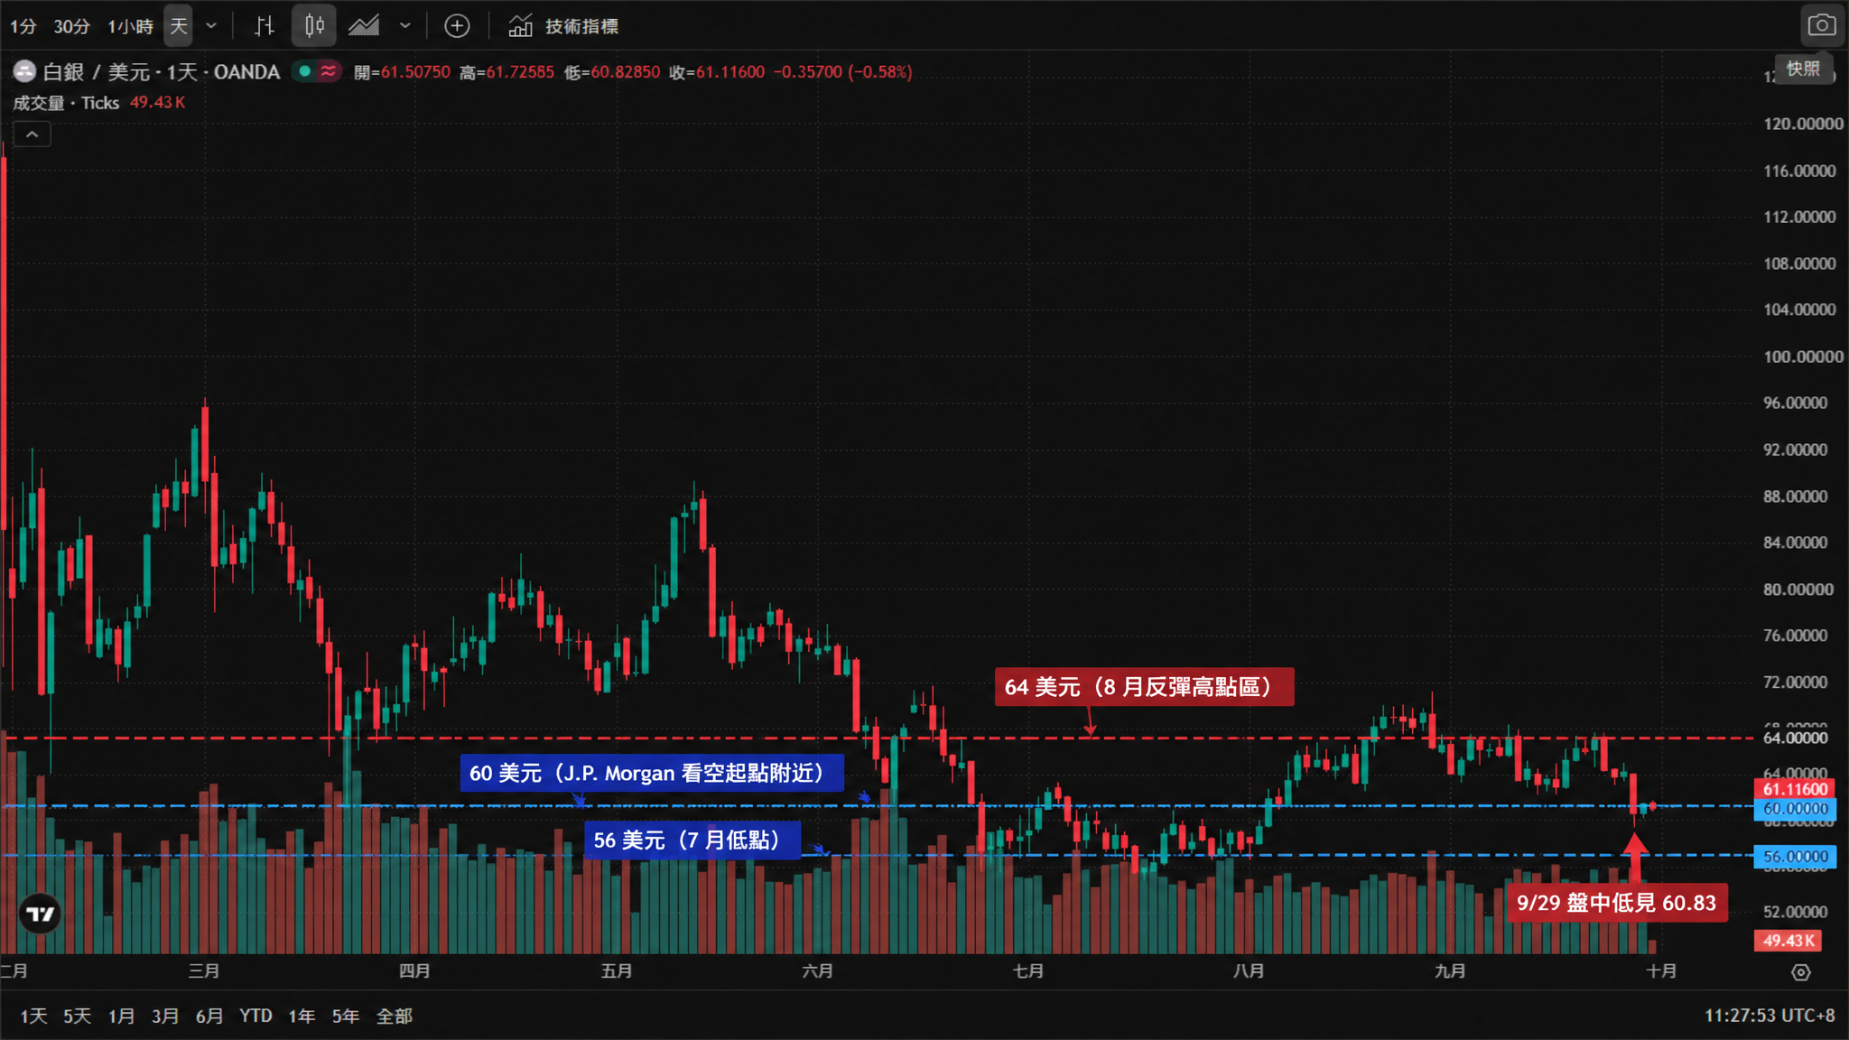
Task: Set range to 3月
Action: click(x=165, y=1016)
